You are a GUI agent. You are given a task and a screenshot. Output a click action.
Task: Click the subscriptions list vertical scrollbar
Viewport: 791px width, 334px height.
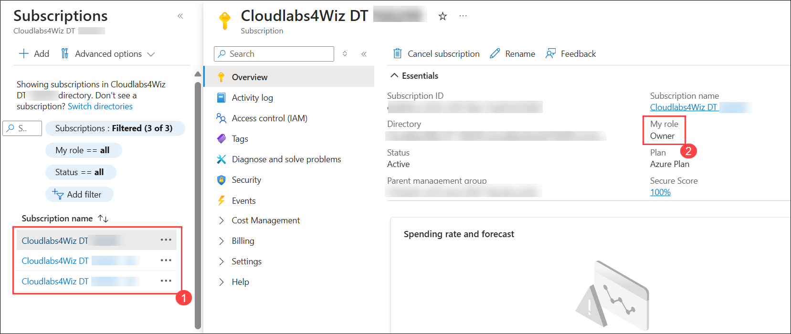click(198, 205)
